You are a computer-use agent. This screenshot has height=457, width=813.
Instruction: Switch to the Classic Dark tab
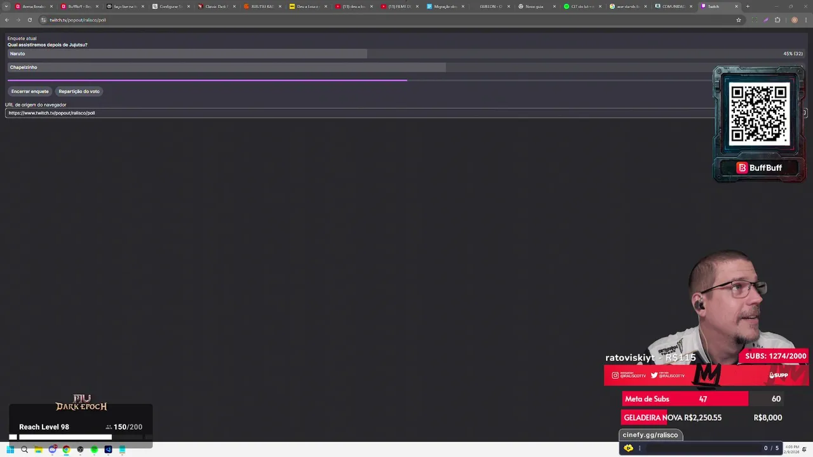click(217, 6)
